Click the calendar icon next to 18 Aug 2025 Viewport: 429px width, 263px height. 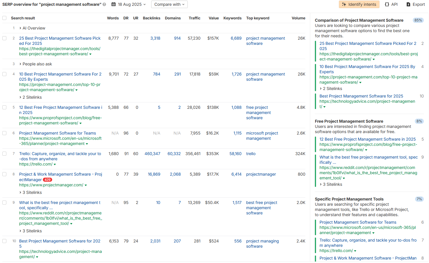click(x=114, y=5)
